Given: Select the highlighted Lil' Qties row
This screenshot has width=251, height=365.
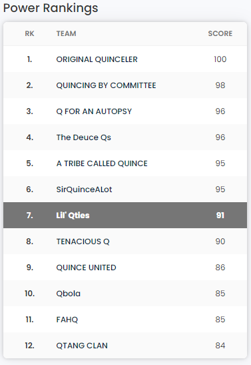Looking at the screenshot, I should coord(125,216).
